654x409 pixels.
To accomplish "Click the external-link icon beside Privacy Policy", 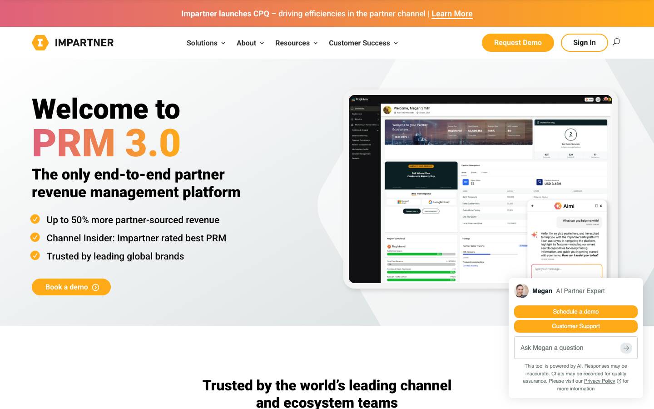I will (619, 381).
